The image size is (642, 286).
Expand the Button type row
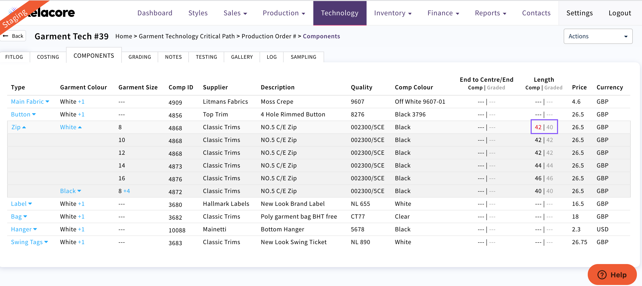pyautogui.click(x=23, y=114)
